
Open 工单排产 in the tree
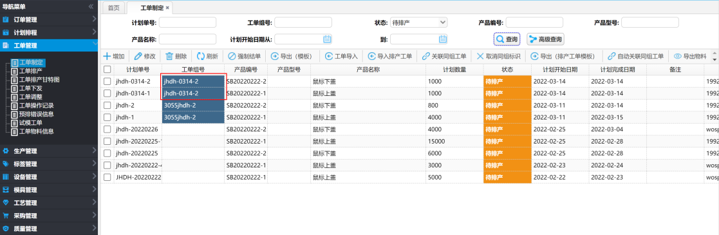click(x=30, y=71)
